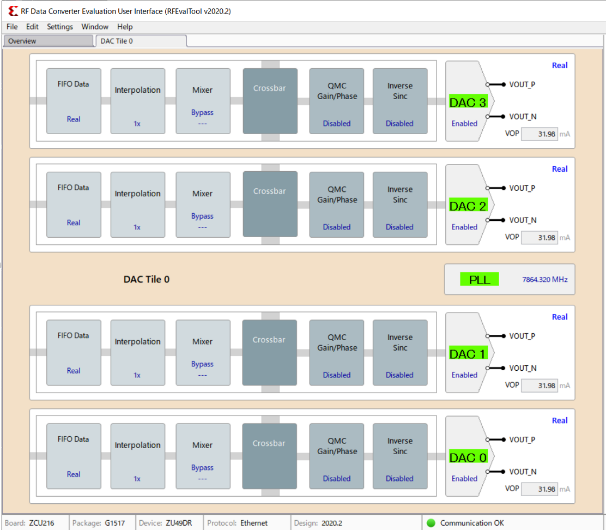The height and width of the screenshot is (530, 606).
Task: Open FIFO Data block of DAC 1
Action: pyautogui.click(x=74, y=353)
